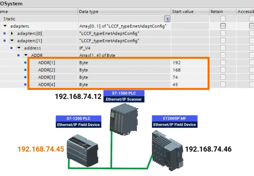Click the ET200SP MF label
This screenshot has width=254, height=176.
(x=175, y=119)
